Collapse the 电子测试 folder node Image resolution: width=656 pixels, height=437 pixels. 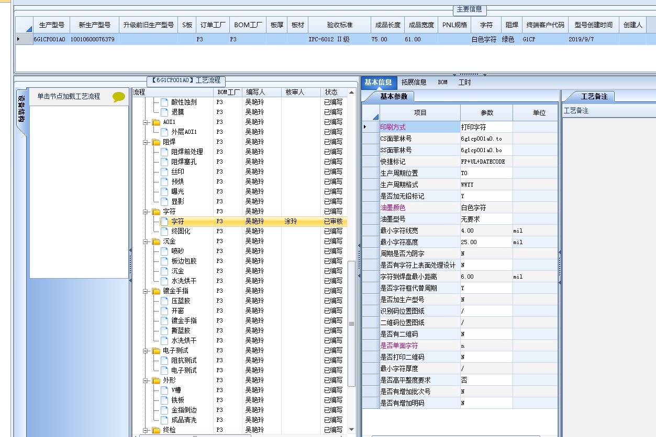click(x=146, y=351)
